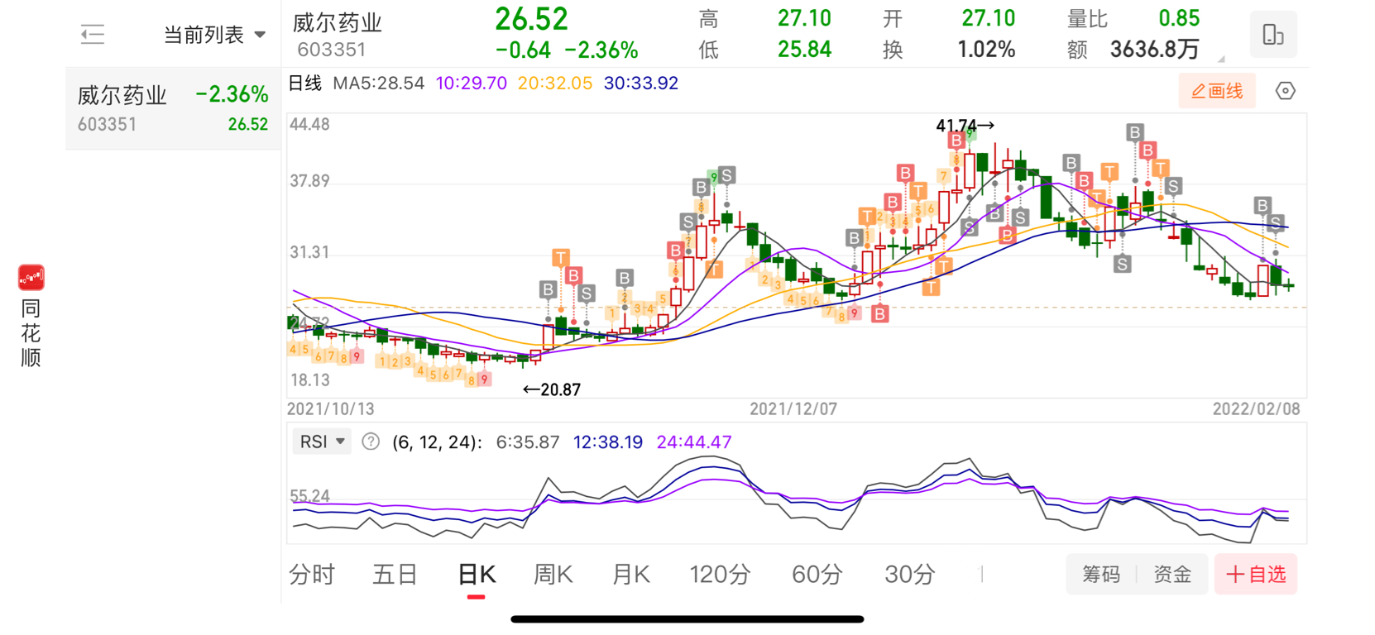
Task: Switch to the 30分 chart tab
Action: (909, 574)
